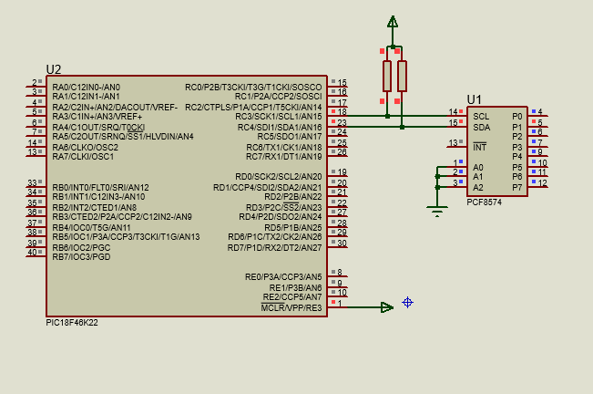Click the A0 address pin label on U1
This screenshot has width=593, height=394.
(478, 168)
